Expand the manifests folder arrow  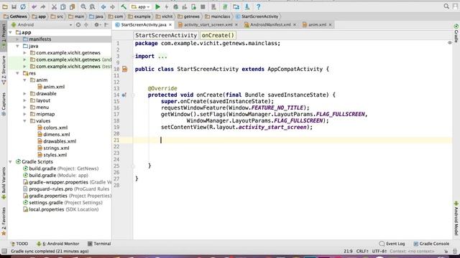pos(17,39)
